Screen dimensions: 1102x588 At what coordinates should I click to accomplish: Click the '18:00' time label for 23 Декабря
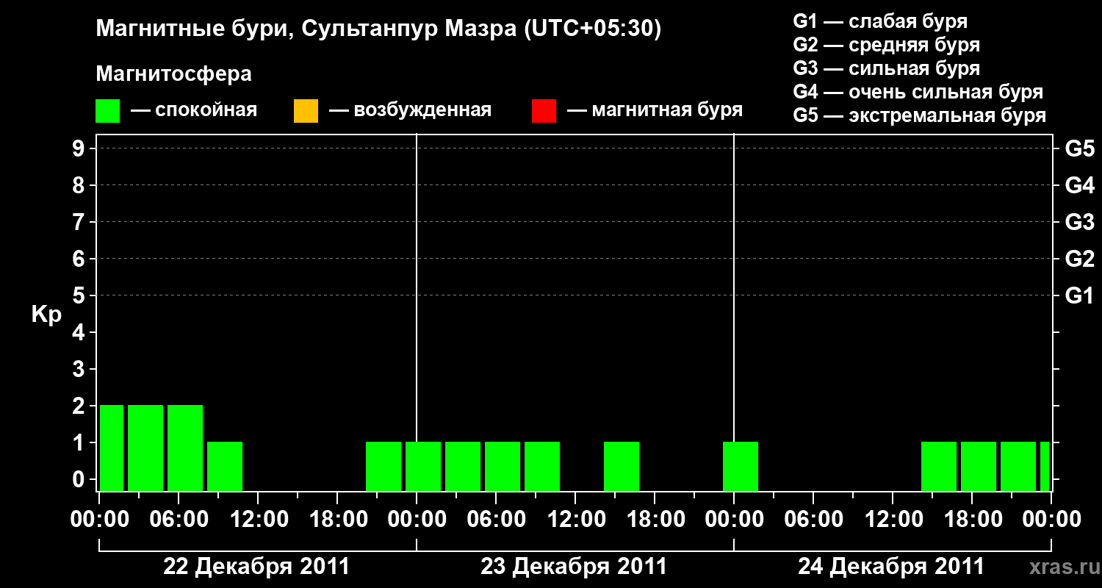(655, 520)
